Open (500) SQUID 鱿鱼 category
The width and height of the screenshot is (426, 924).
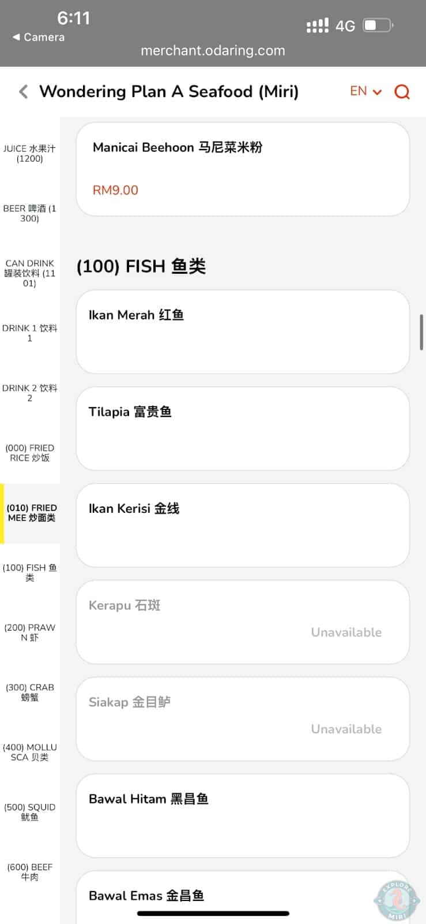click(29, 812)
